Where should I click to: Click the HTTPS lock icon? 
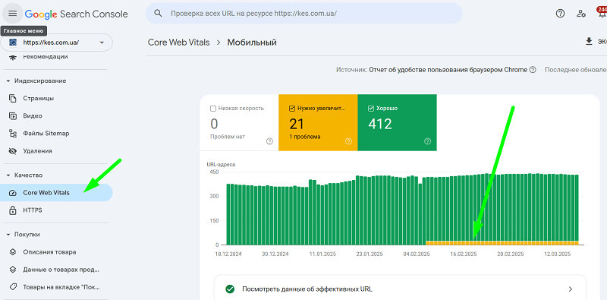13,210
